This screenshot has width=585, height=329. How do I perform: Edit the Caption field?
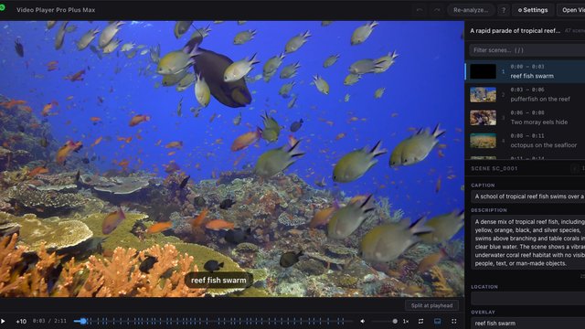point(527,196)
